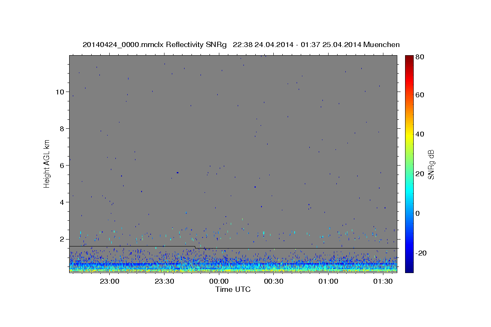Click the 23:30 time tick label

pos(164,282)
